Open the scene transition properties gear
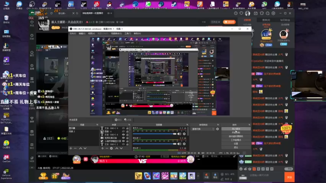Viewport: 326px width, 183px height. (218, 129)
